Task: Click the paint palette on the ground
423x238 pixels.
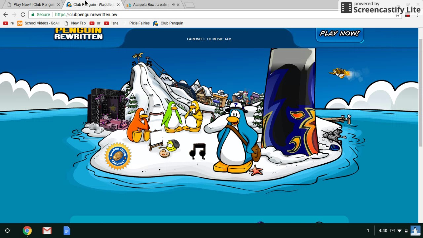Action: pyautogui.click(x=164, y=153)
